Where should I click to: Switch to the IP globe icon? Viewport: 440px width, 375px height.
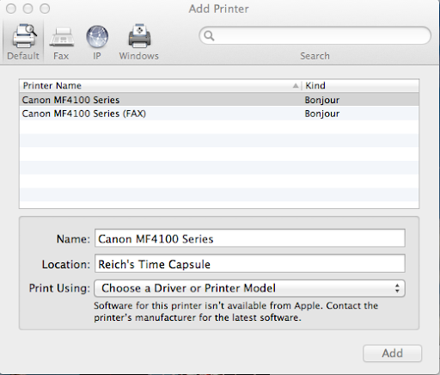[x=97, y=36]
